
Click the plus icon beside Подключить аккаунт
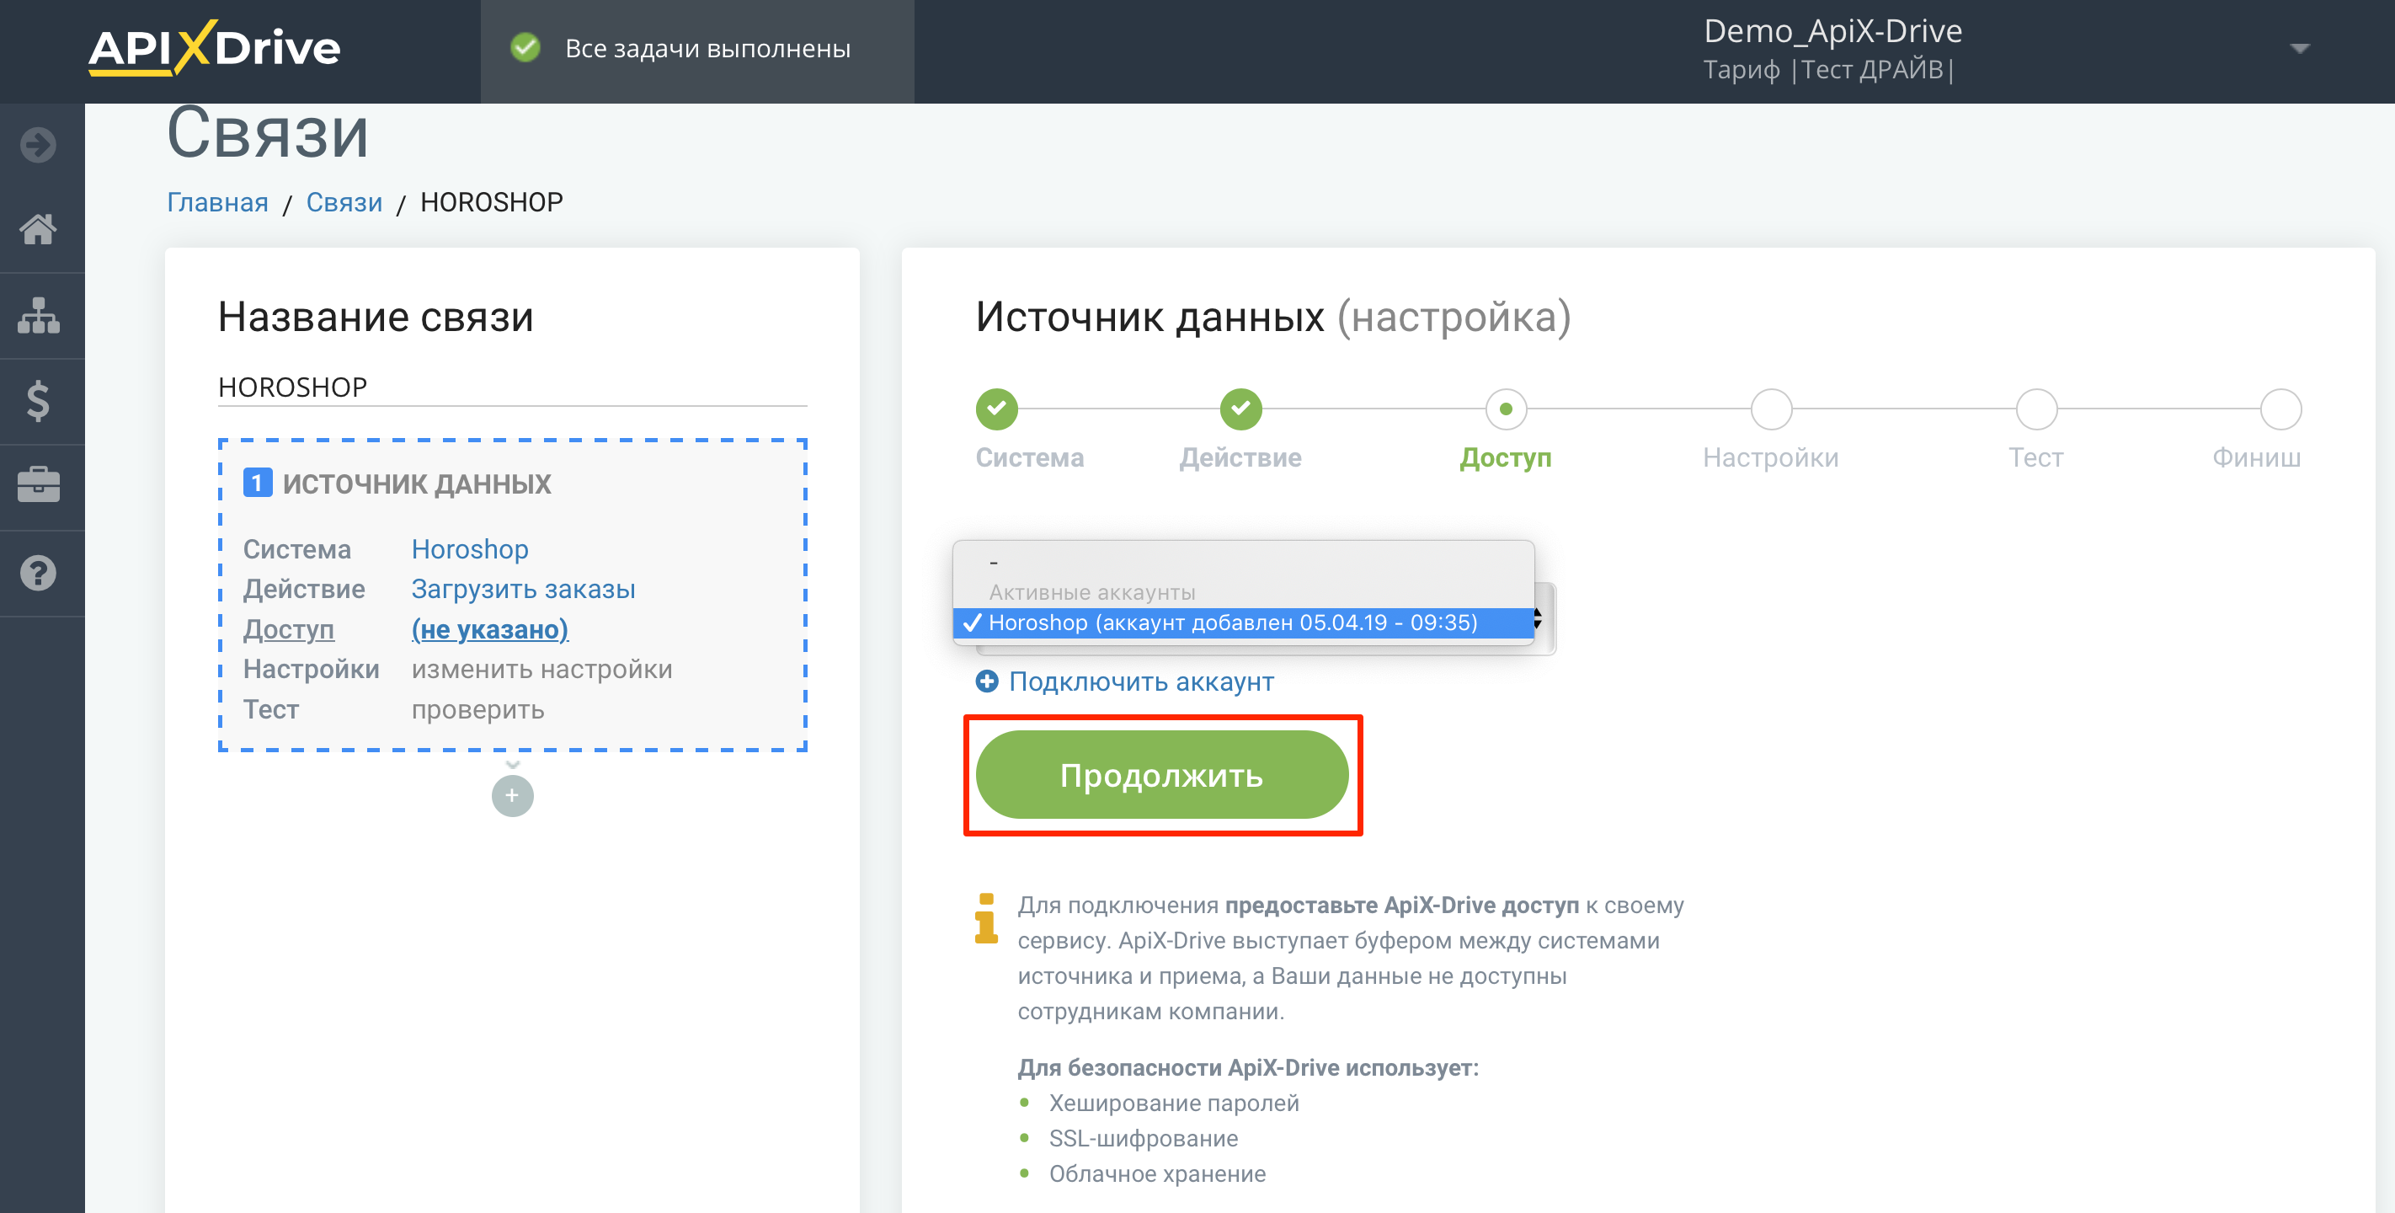[986, 681]
